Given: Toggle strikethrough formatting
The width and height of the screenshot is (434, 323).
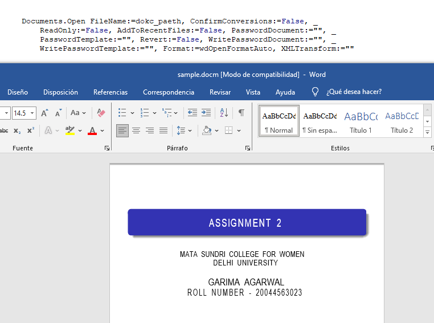Looking at the screenshot, I should point(4,130).
